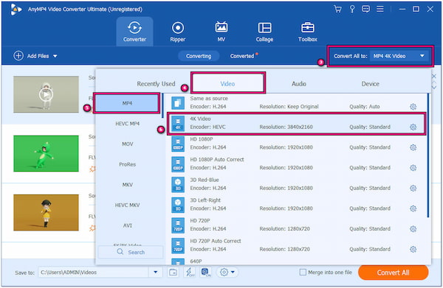Click the shopping cart purchase icon
The height and width of the screenshot is (288, 443).
337,9
